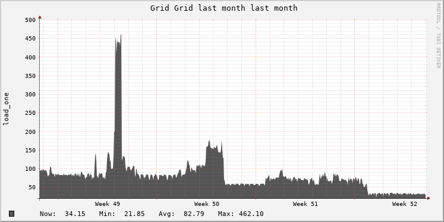The height and width of the screenshot is (222, 444).
Task: Click the Week 49 axis label
Action: (x=108, y=204)
